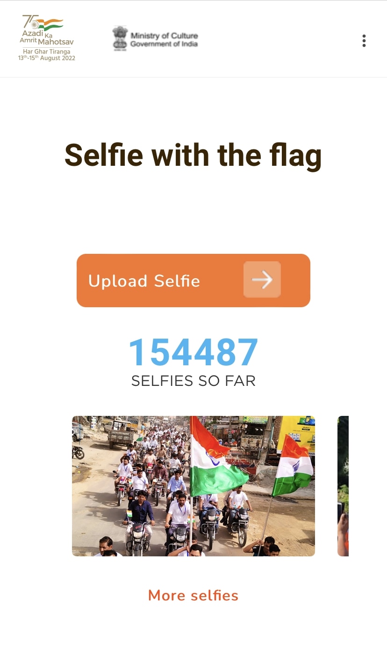Open the motorcycle rally selfie photo
This screenshot has width=387, height=658.
pyautogui.click(x=193, y=486)
